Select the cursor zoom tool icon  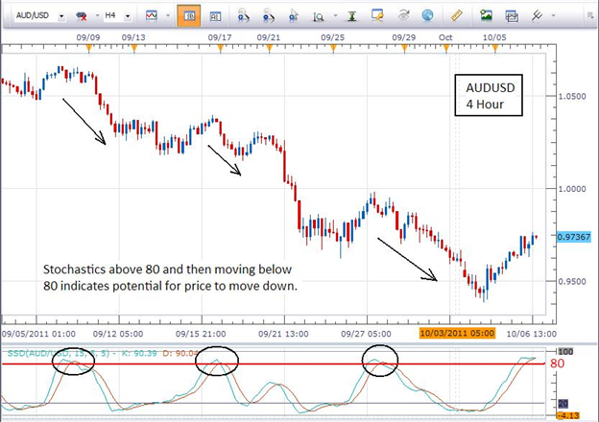(x=294, y=15)
